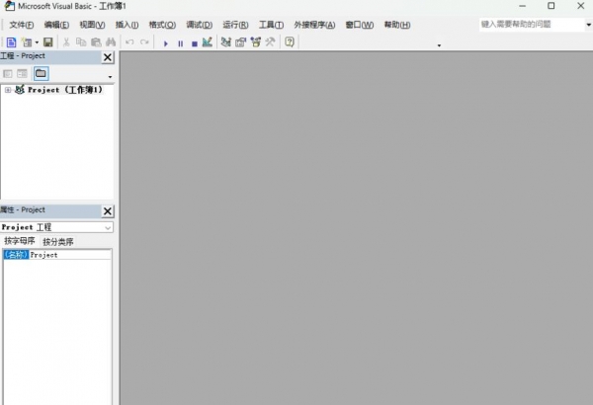Image resolution: width=593 pixels, height=405 pixels.
Task: Run macro with the play icon
Action: coord(166,43)
